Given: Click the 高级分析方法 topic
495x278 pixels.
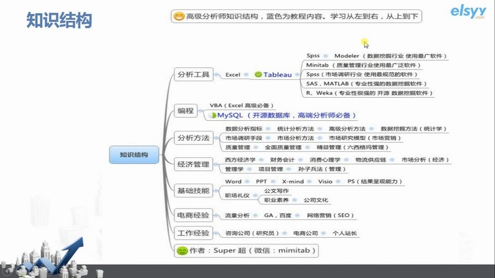Looking at the screenshot, I should click(347, 129).
